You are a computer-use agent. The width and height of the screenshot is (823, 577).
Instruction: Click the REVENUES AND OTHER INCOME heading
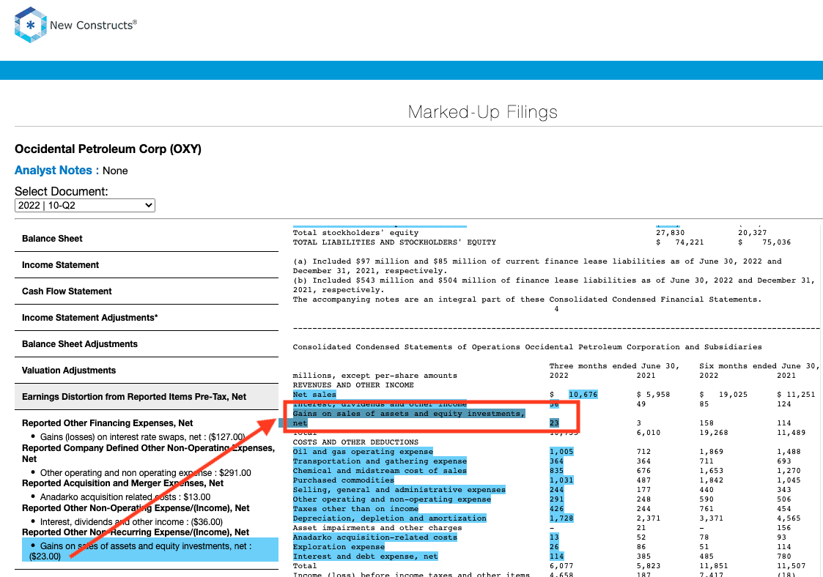click(353, 385)
